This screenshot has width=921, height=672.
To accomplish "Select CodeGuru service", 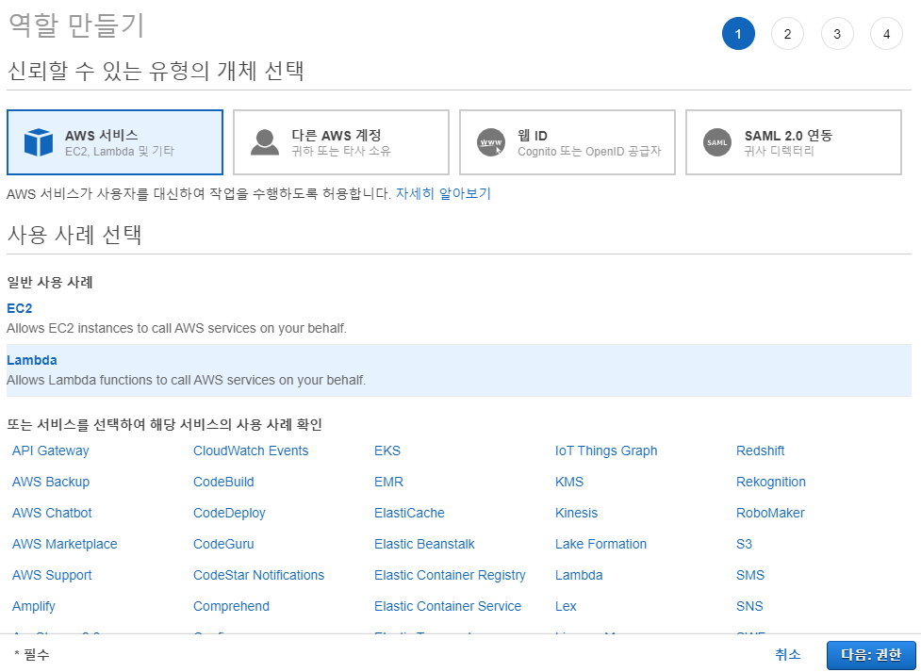I will (x=223, y=544).
